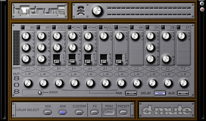Open the BANK dropdown arrow
206x121 pixels.
point(40,93)
